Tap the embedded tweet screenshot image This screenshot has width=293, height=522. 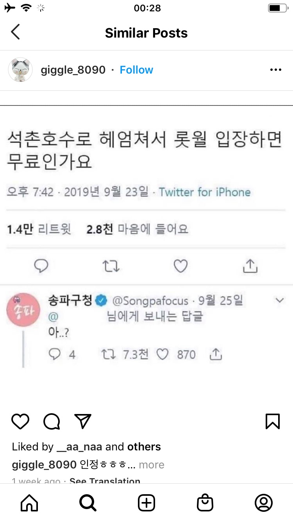146,243
